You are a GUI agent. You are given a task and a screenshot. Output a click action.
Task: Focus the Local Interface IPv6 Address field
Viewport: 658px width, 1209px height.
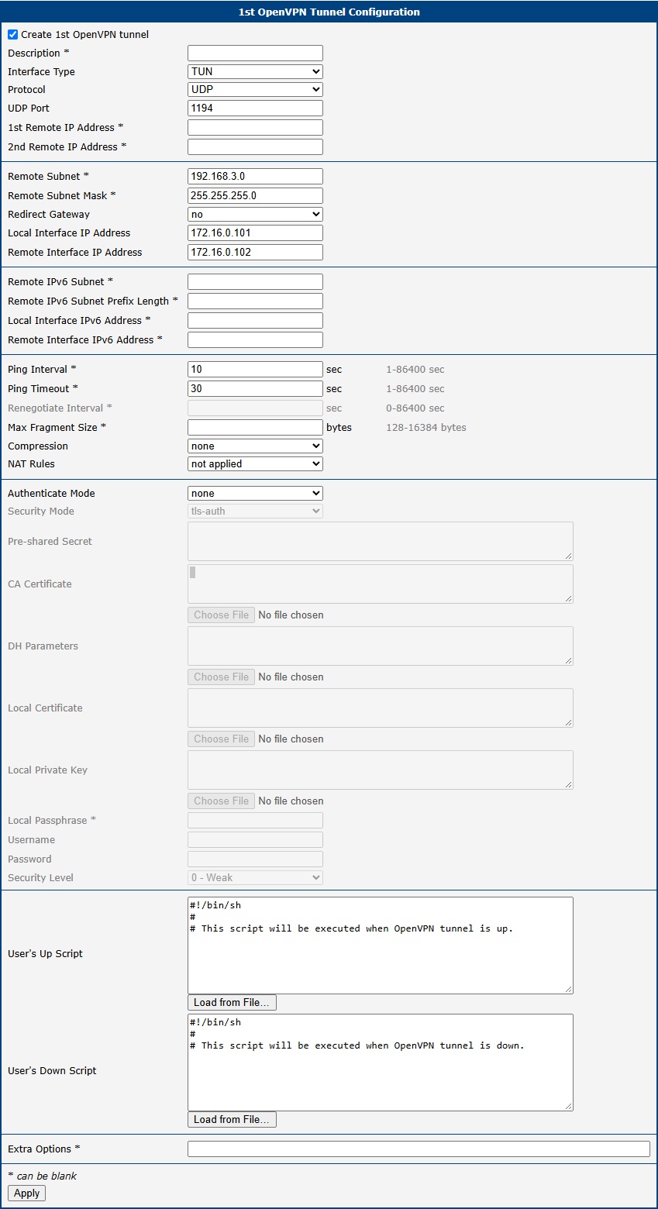tap(255, 320)
